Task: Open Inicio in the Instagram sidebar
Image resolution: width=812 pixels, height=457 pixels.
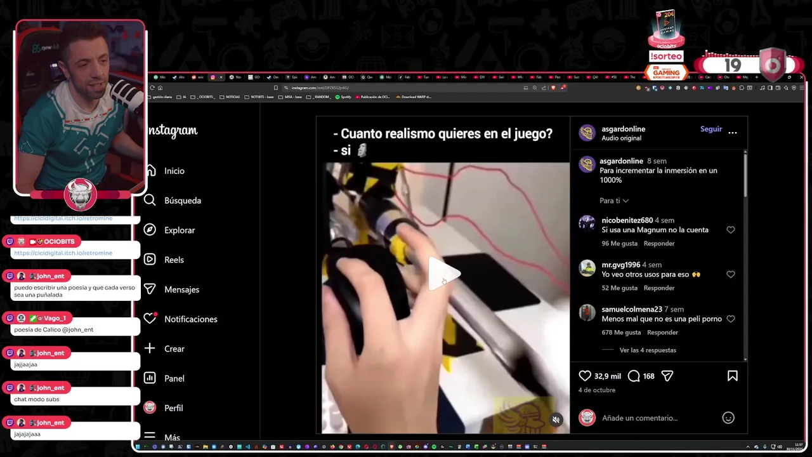Action: [x=166, y=171]
